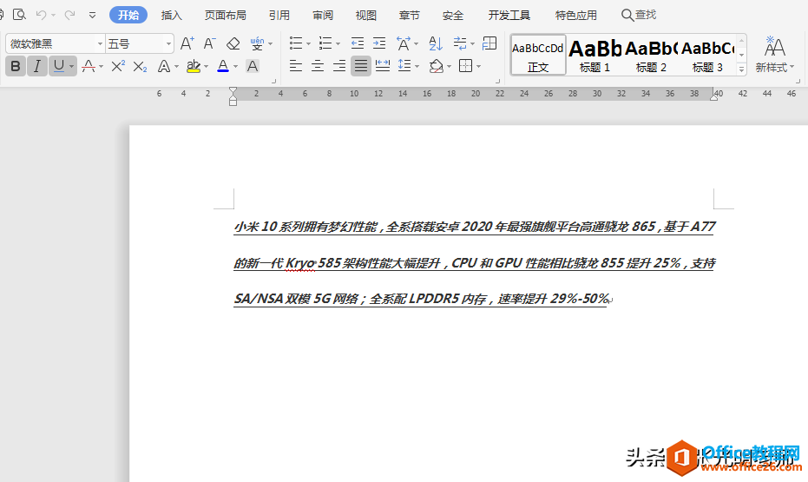Viewport: 808px width, 482px height.
Task: Apply the font color A
Action: 223,66
